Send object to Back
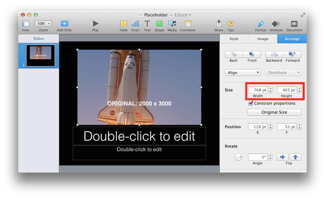 234,54
